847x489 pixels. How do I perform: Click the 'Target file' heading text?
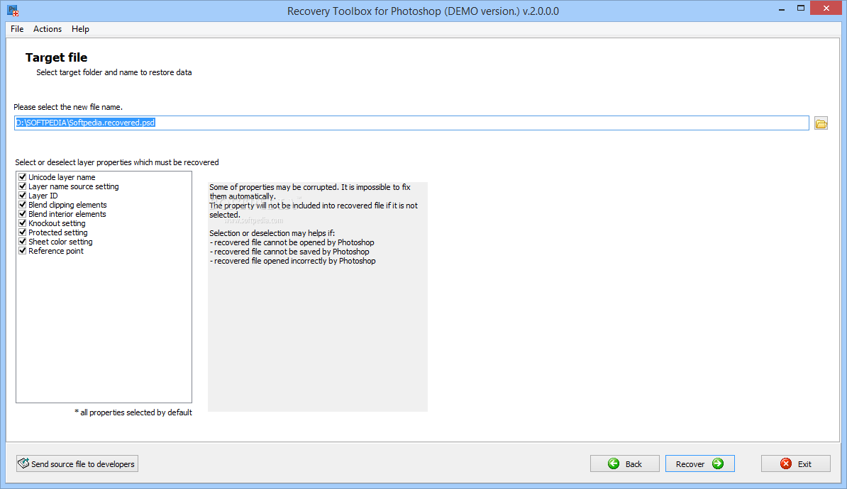pos(56,57)
